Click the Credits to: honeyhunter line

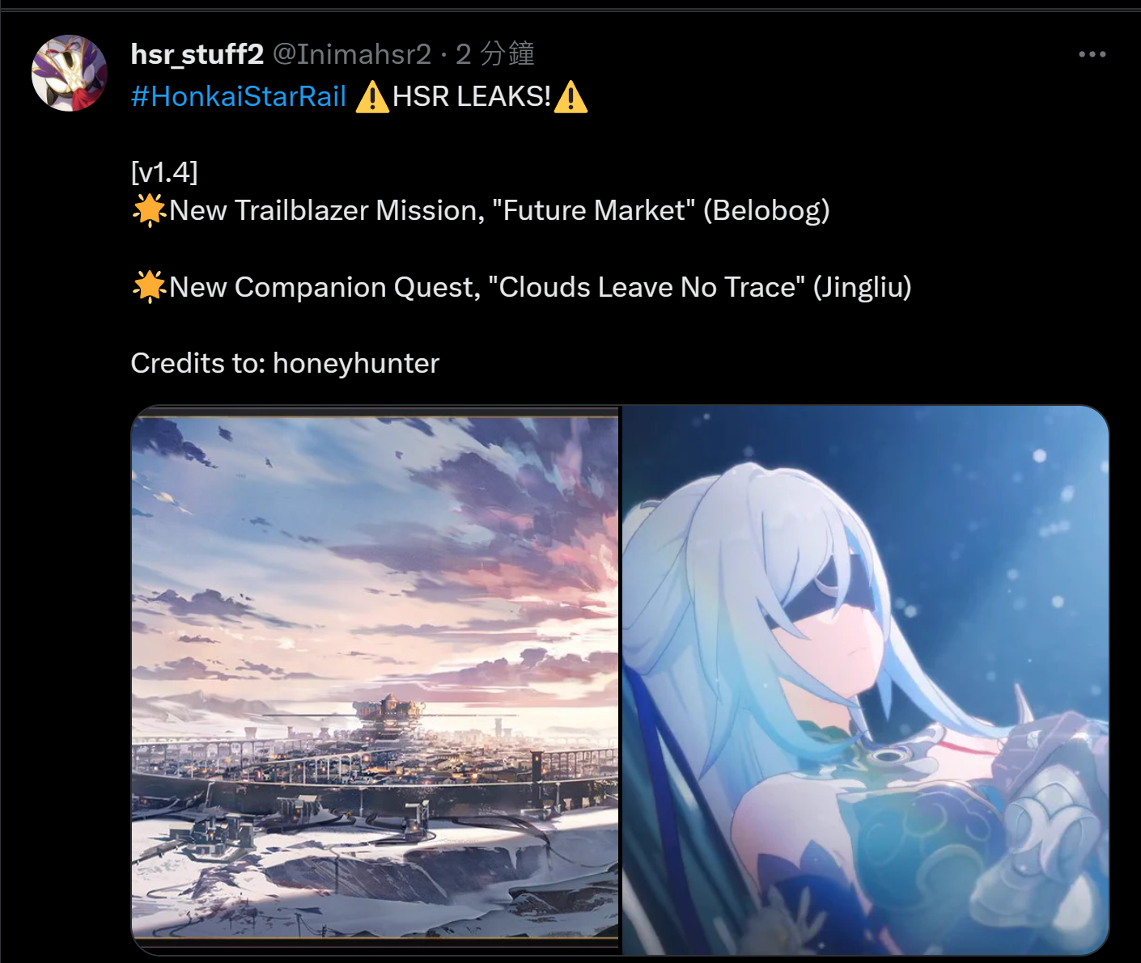(x=285, y=363)
